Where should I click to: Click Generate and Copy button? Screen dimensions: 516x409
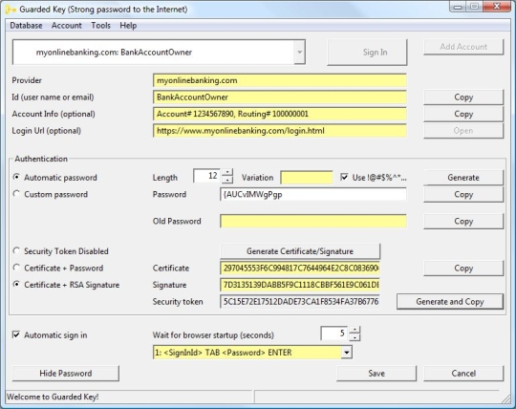[x=450, y=302]
